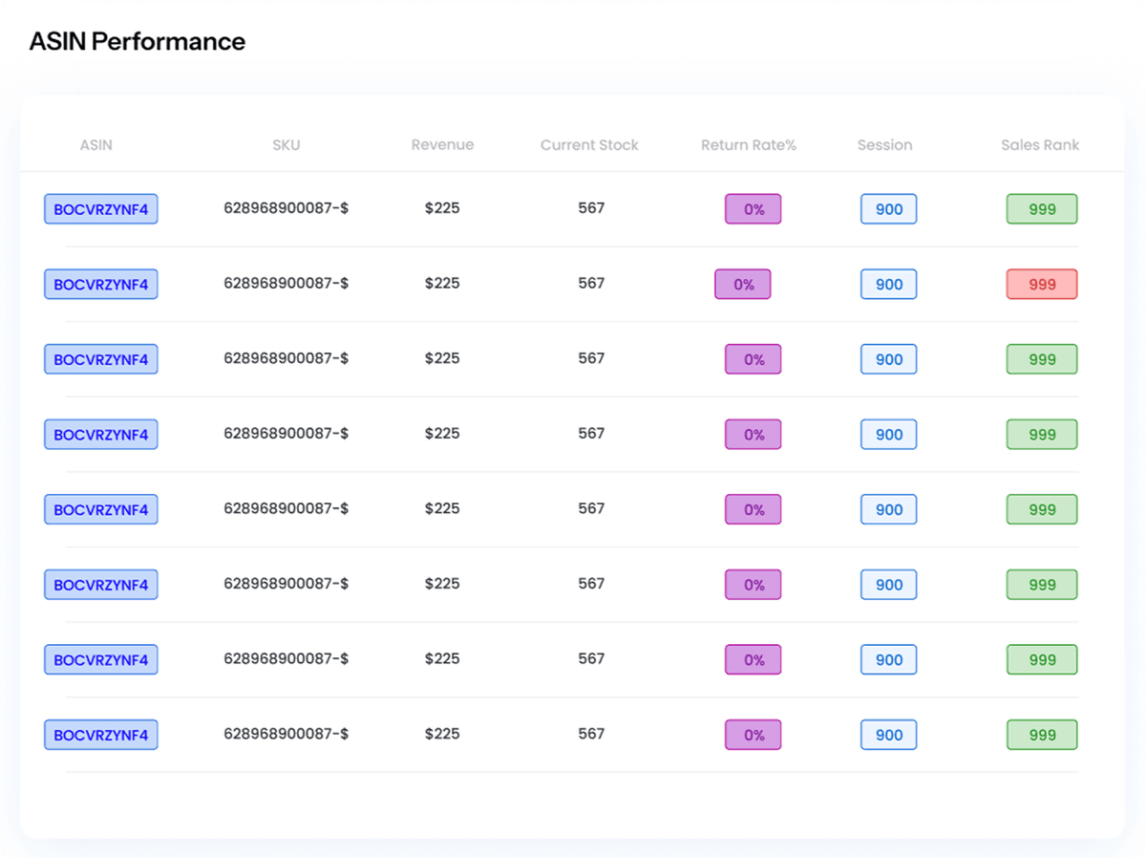Click the red 999 Sales Rank badge
This screenshot has height=858, width=1146.
(x=1042, y=284)
